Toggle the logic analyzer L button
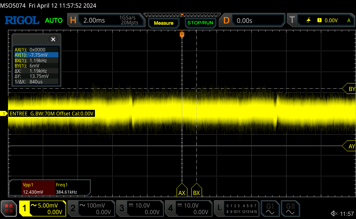The image size is (356, 219). 219,208
